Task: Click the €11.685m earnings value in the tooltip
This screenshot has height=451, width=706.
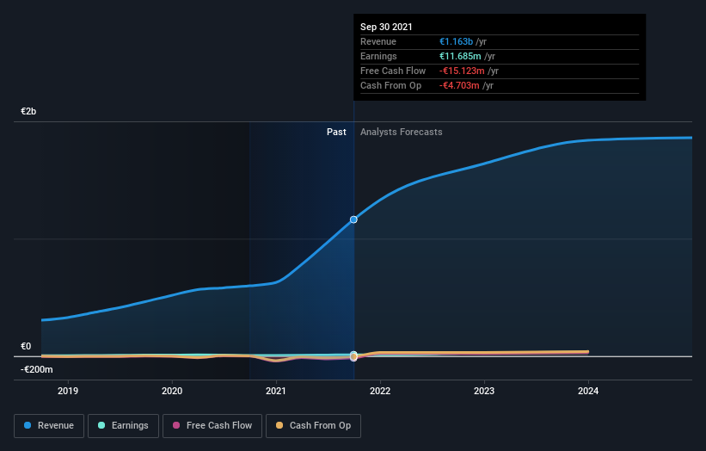Action: pos(460,56)
